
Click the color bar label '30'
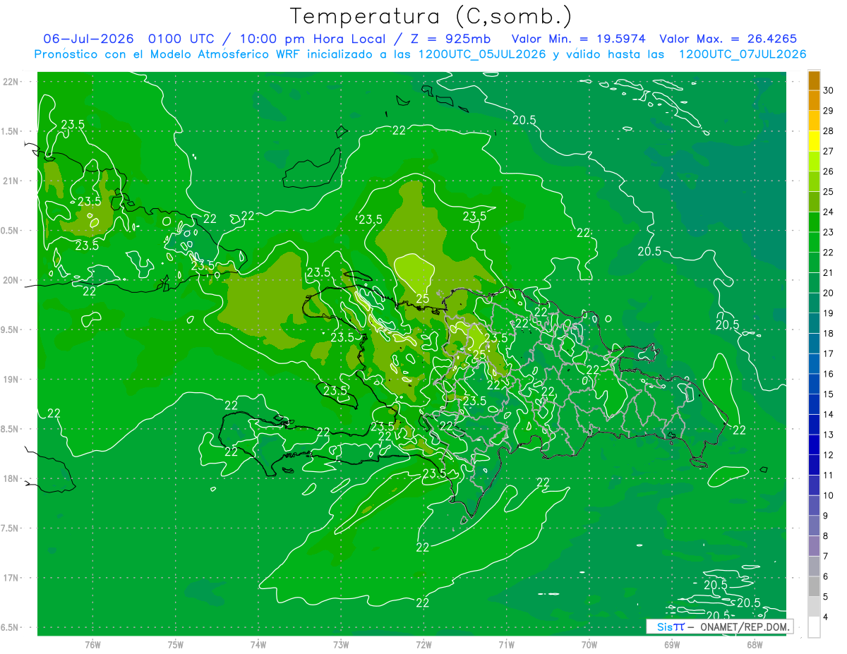click(x=829, y=91)
